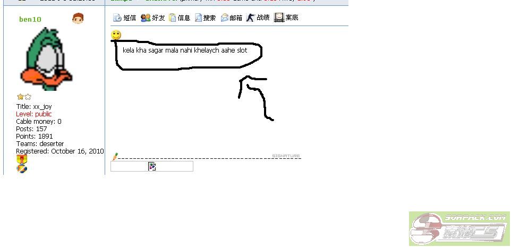Open the 信息 user info link
Image resolution: width=511 pixels, height=247 pixels.
(x=180, y=18)
